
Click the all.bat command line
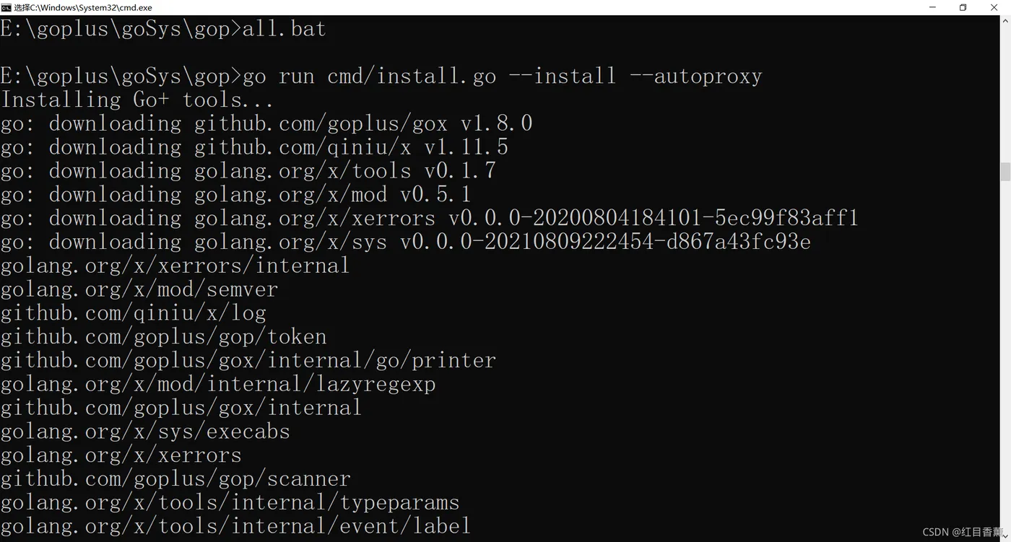point(163,29)
